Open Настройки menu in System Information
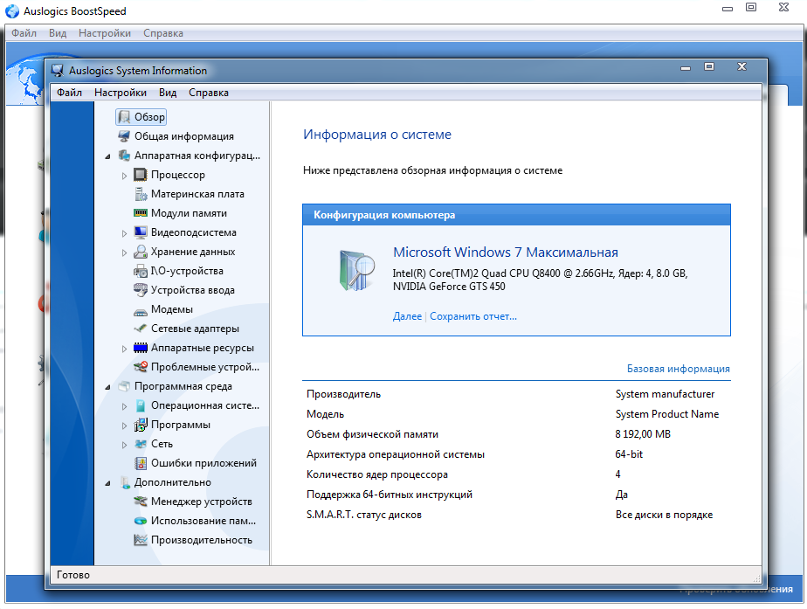 click(121, 93)
